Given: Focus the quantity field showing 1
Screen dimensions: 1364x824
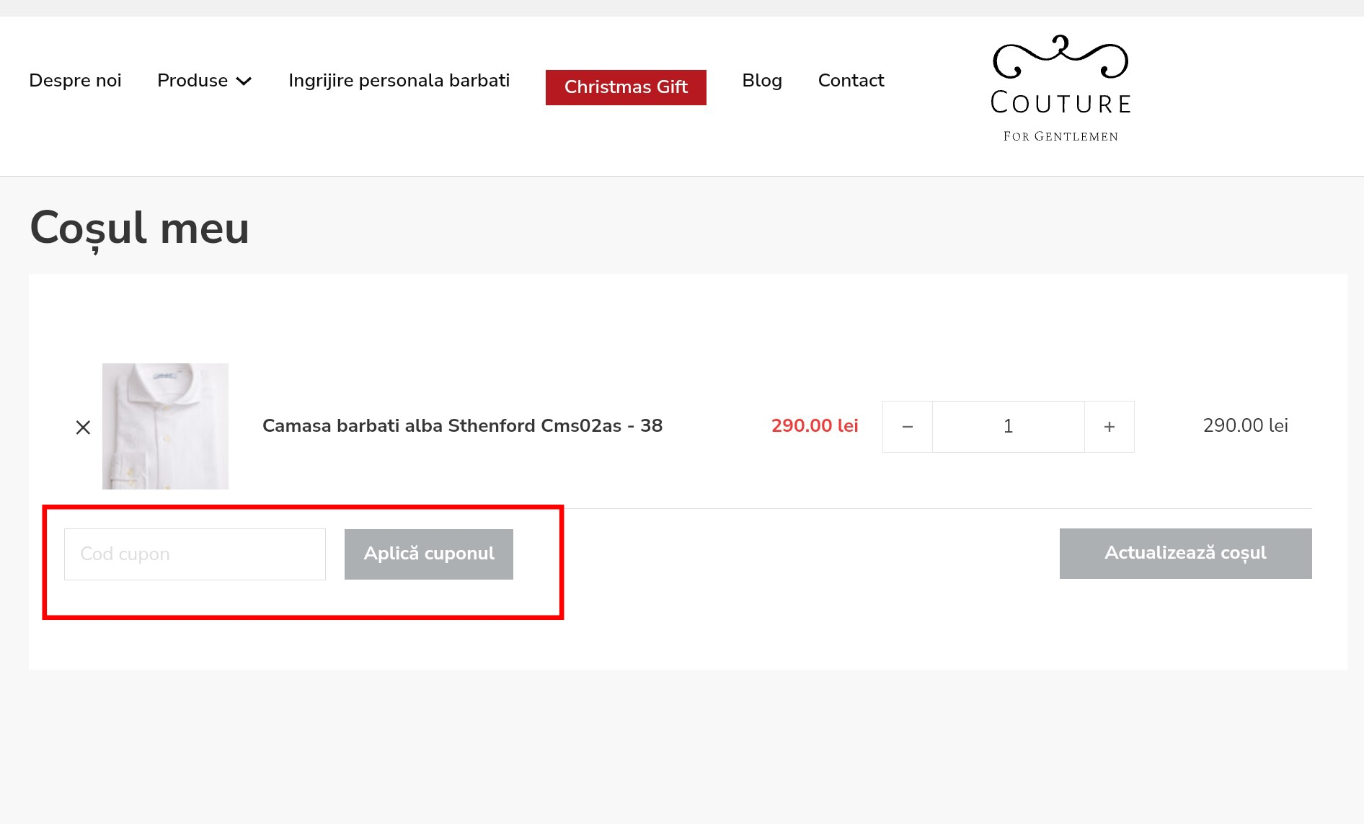Looking at the screenshot, I should (x=1008, y=427).
